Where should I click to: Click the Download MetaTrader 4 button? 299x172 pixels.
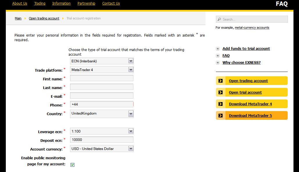click(252, 104)
